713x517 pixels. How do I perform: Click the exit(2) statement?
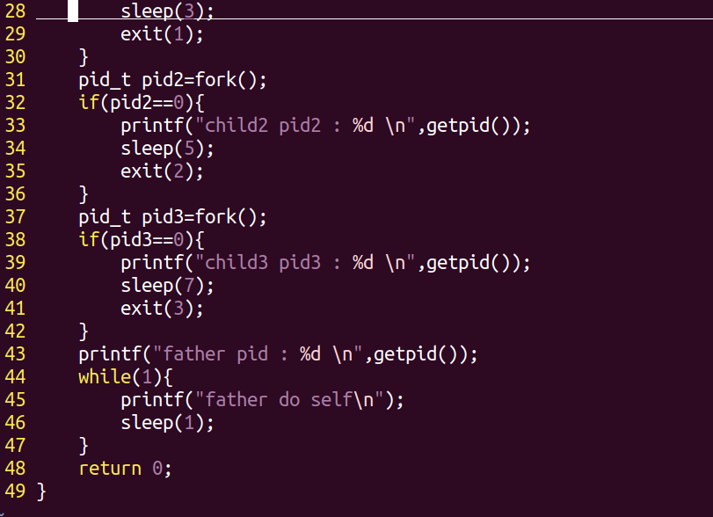click(x=162, y=171)
